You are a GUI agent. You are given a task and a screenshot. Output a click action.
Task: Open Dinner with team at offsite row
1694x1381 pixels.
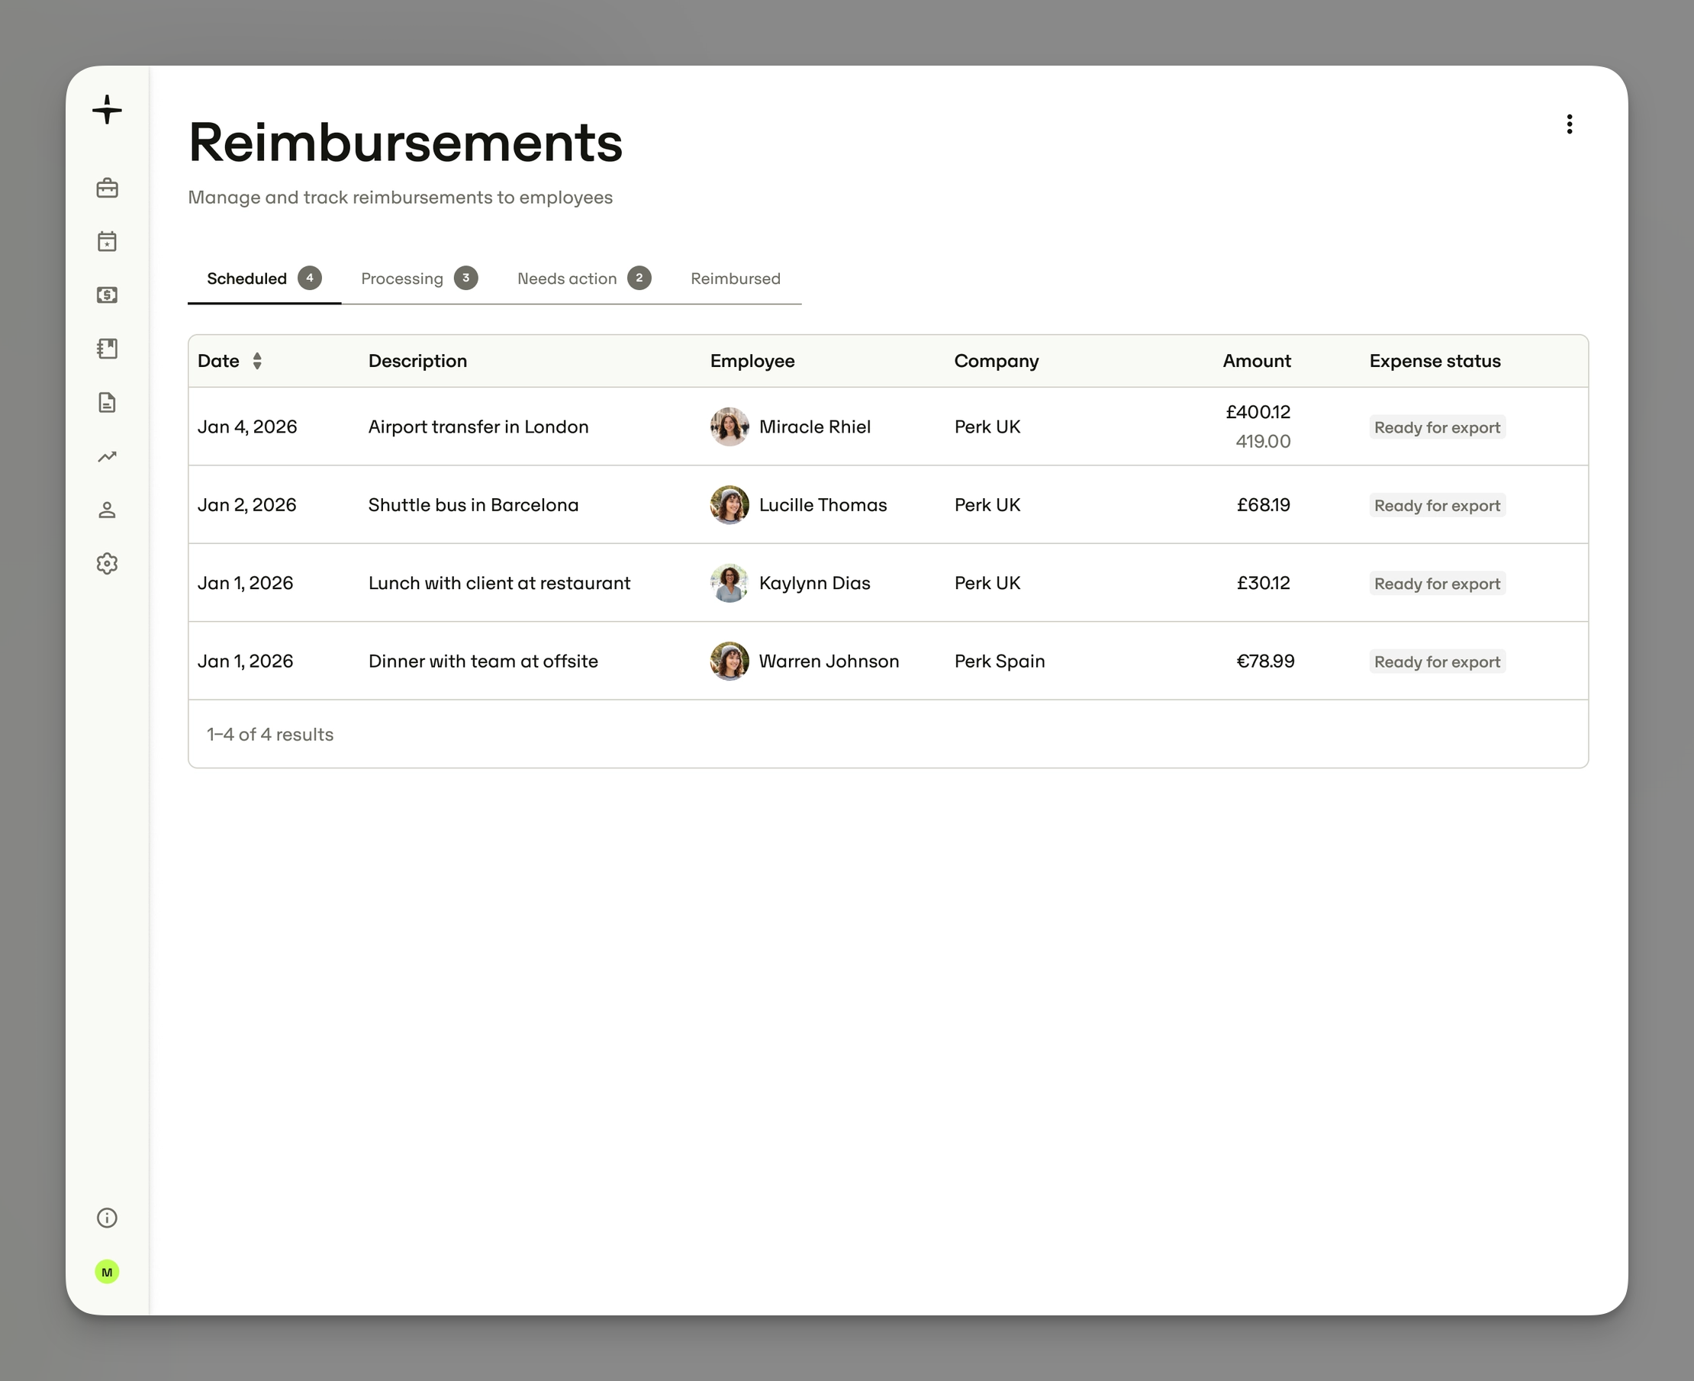point(888,661)
